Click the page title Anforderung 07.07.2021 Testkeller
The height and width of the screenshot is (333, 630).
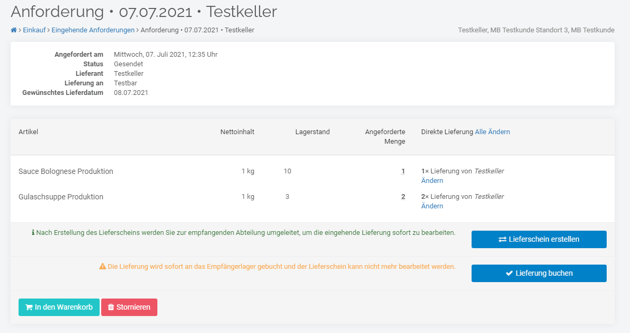(144, 12)
